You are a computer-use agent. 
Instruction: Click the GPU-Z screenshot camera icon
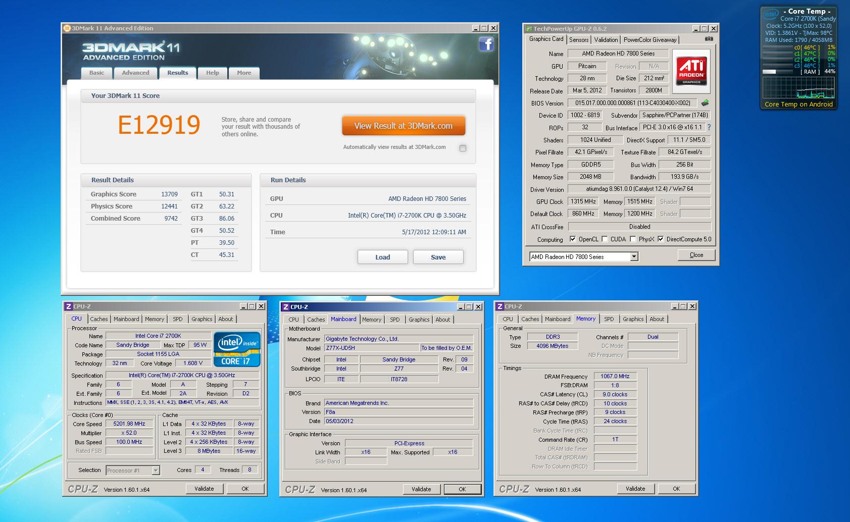point(709,39)
